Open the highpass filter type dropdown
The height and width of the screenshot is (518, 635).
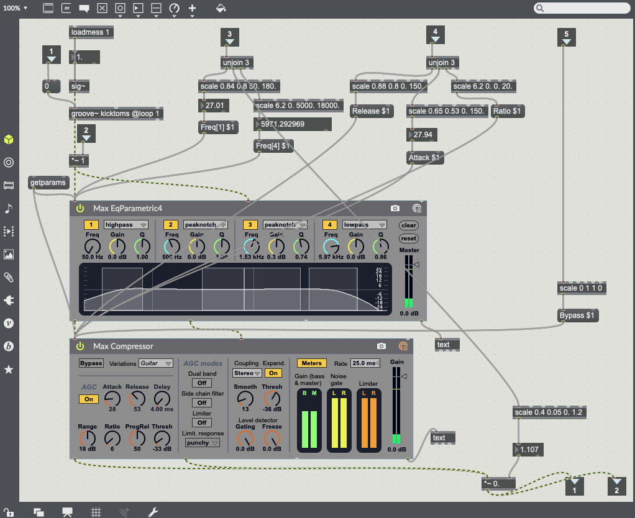[x=126, y=225]
